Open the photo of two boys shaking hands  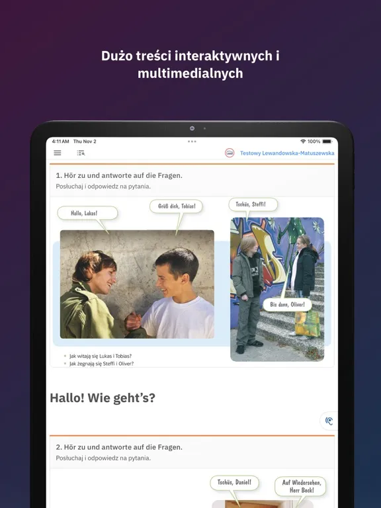click(137, 284)
